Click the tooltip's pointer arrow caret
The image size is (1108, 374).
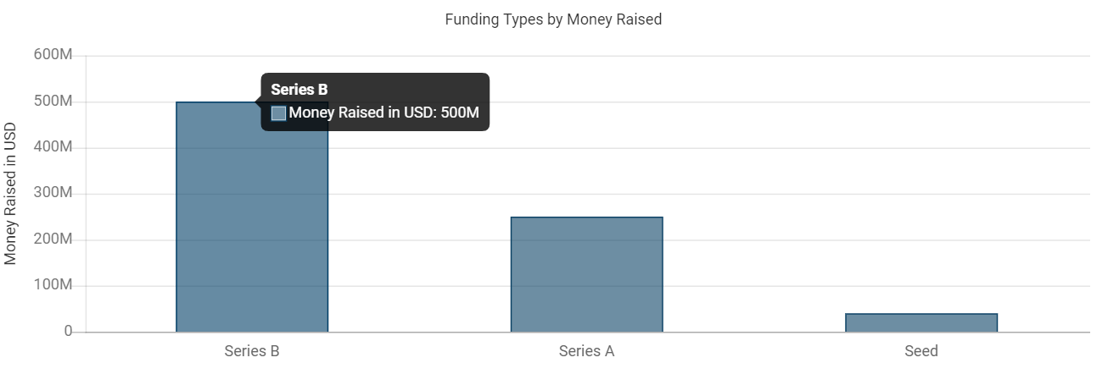[x=258, y=102]
